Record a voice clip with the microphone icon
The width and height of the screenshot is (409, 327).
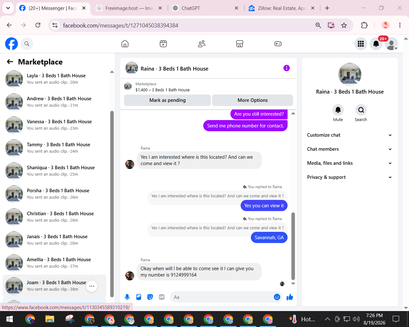pos(127,297)
